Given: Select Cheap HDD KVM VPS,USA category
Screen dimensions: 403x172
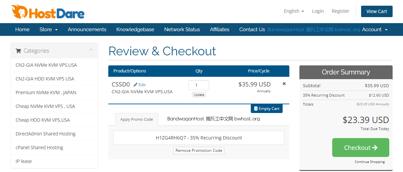Looking at the screenshot, I should (x=54, y=120).
